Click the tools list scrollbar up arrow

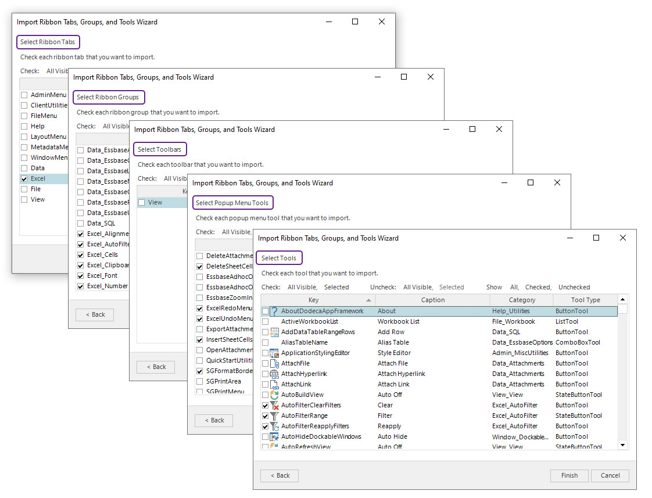tap(622, 299)
